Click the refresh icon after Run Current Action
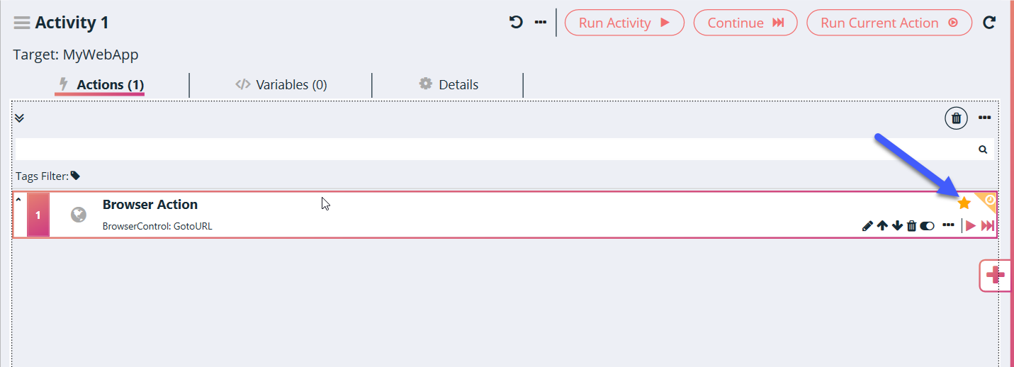 coord(989,23)
